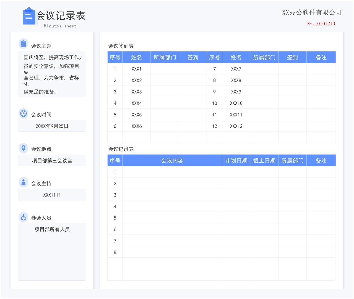This screenshot has height=299, width=354.
Task: Select the XXX1 name cell in the sign-in table
Action: click(136, 69)
